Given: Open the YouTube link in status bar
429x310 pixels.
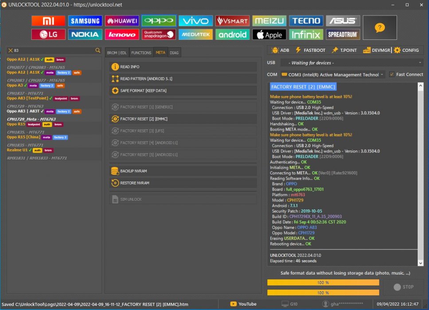Looking at the screenshot, I should (243, 304).
